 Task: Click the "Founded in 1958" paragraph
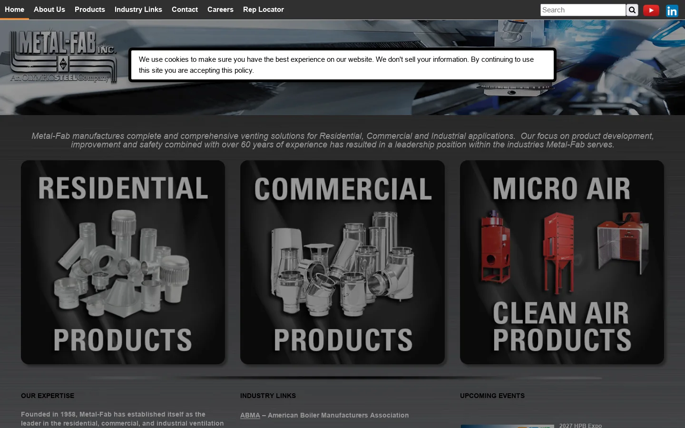(x=122, y=419)
